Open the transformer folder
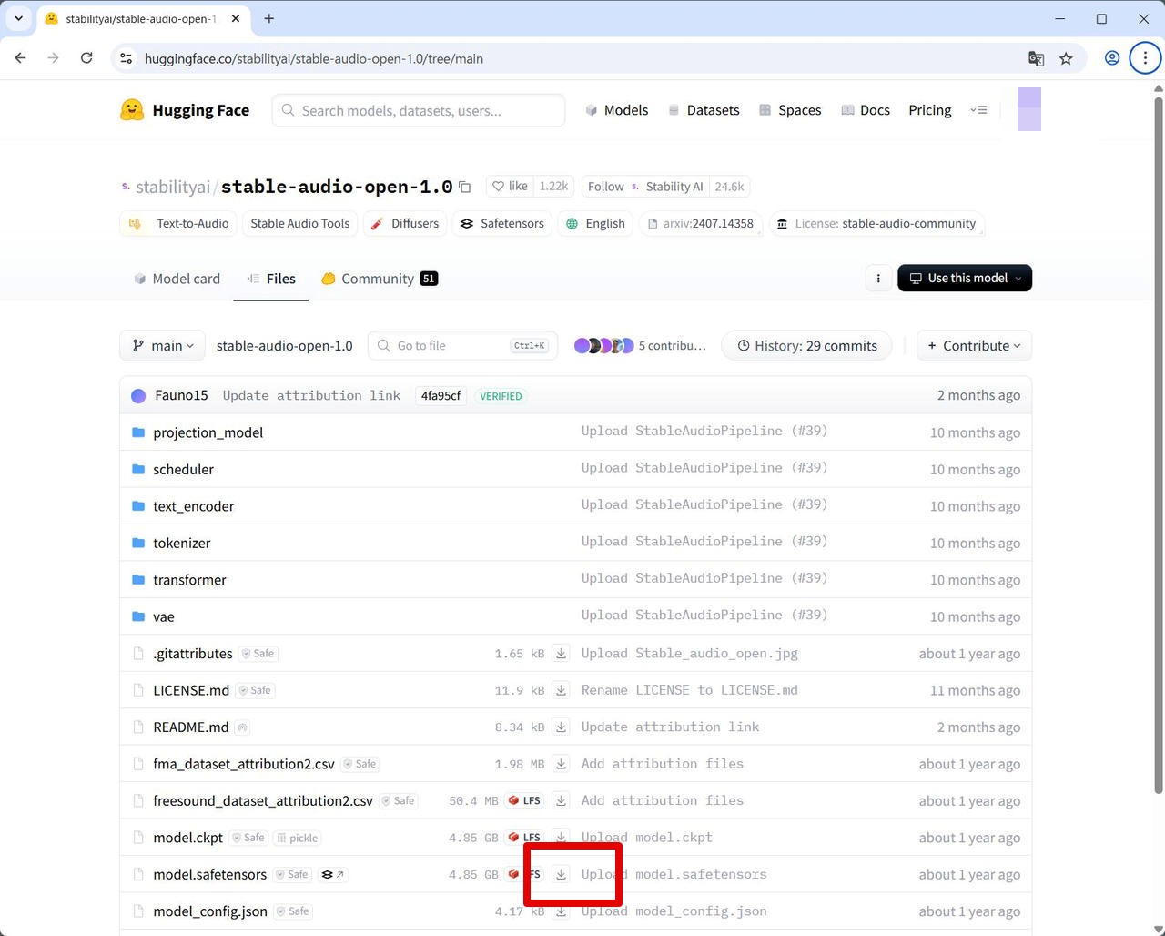 189,580
